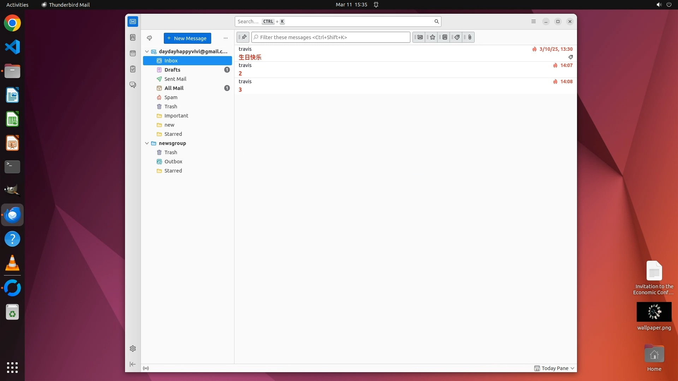The image size is (678, 381).
Task: Open the Drafts folder
Action: (x=172, y=70)
